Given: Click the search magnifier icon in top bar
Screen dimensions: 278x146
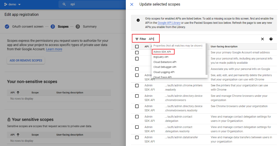Looking at the screenshot, I should click(x=64, y=4).
